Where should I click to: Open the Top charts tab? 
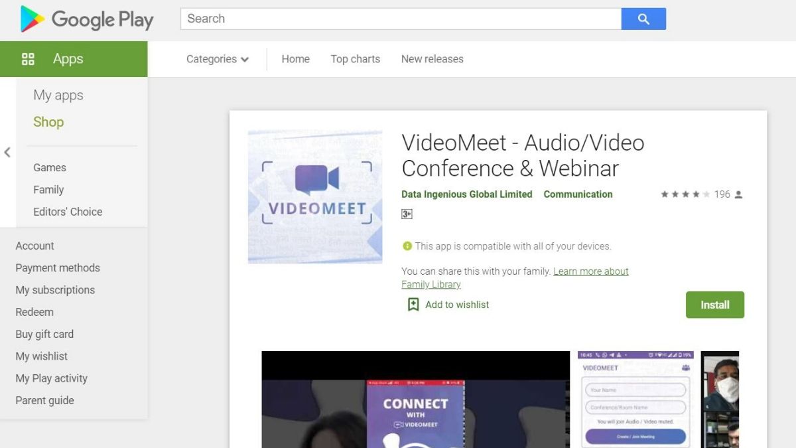click(x=356, y=59)
